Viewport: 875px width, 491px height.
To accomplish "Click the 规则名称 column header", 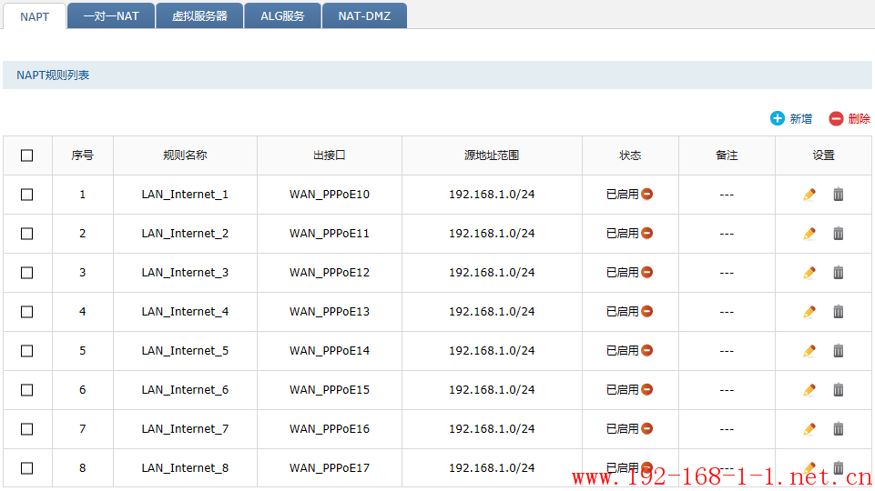I will click(185, 155).
